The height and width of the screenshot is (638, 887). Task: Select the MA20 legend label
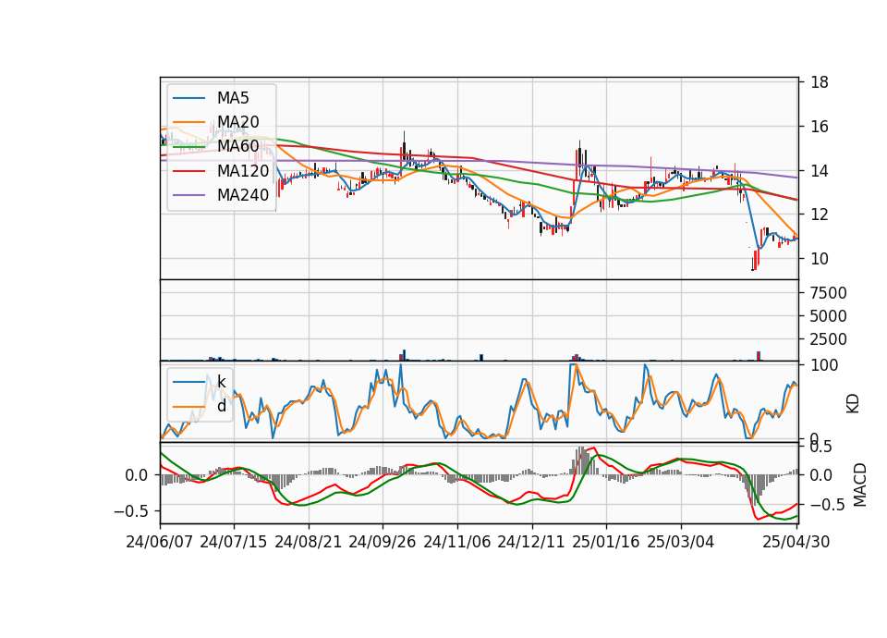click(x=238, y=122)
